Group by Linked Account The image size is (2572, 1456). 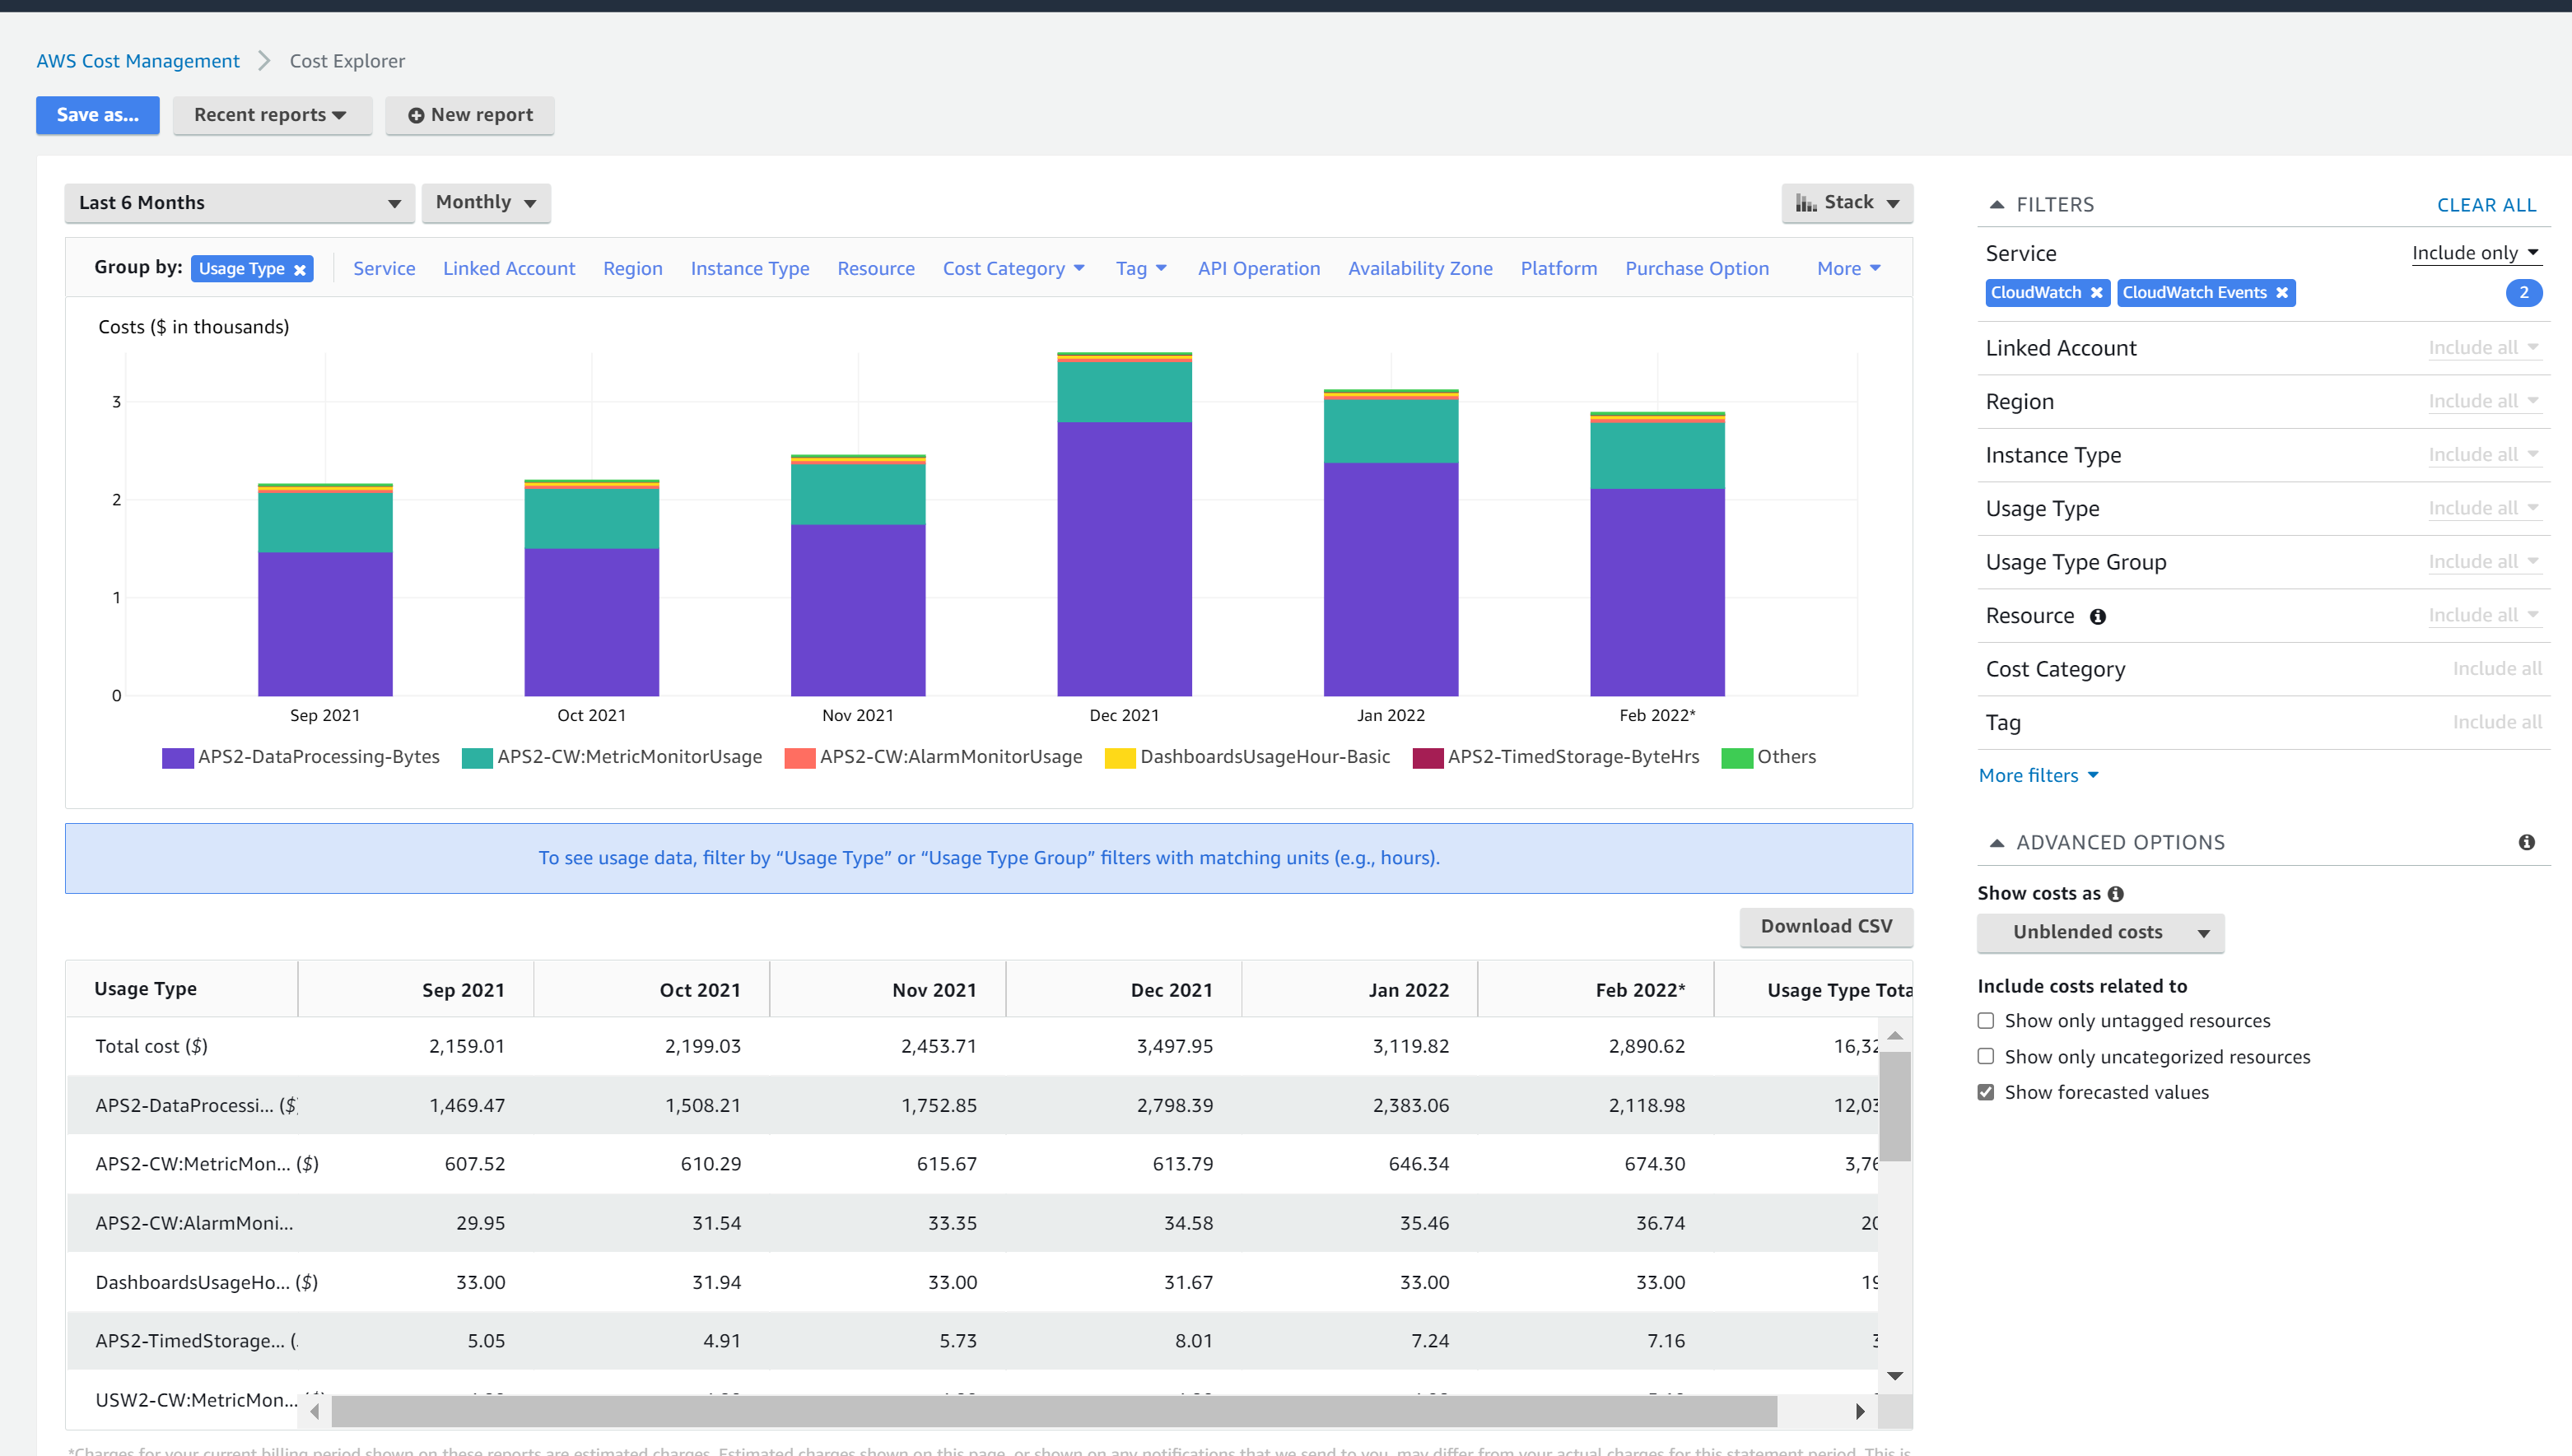(x=508, y=269)
